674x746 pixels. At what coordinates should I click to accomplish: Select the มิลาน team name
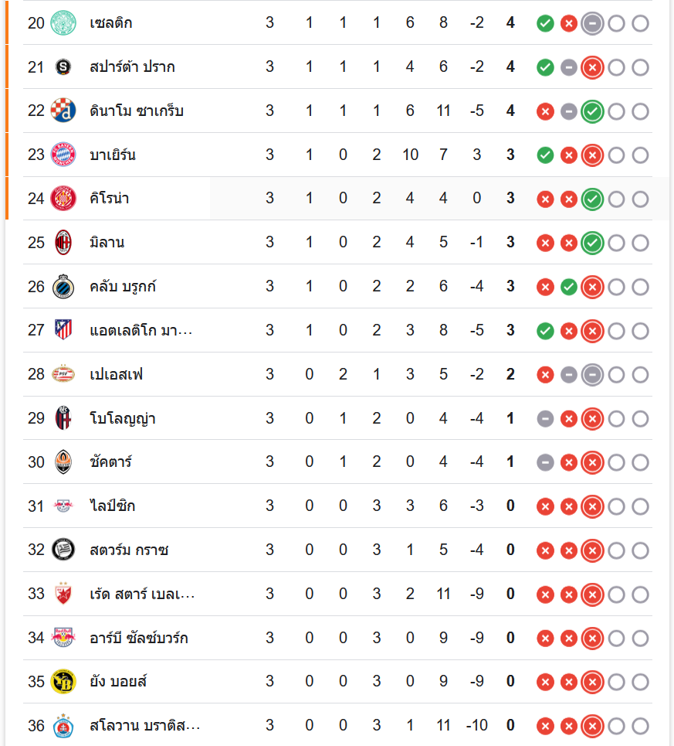click(x=107, y=243)
